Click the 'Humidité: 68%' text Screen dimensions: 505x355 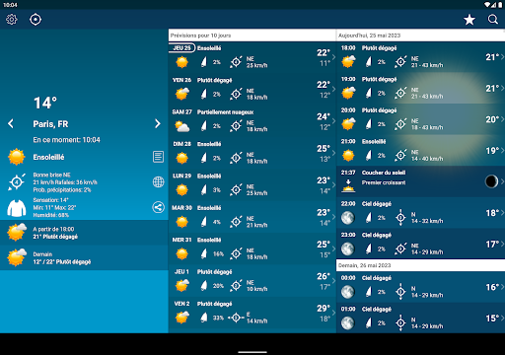pyautogui.click(x=51, y=215)
